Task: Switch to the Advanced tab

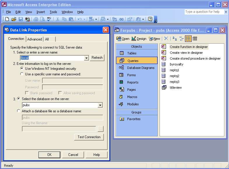Action: 35,39
